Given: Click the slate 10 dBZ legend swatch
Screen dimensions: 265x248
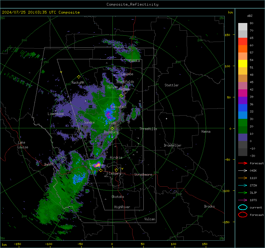Looking at the screenshot, I should (x=243, y=137).
